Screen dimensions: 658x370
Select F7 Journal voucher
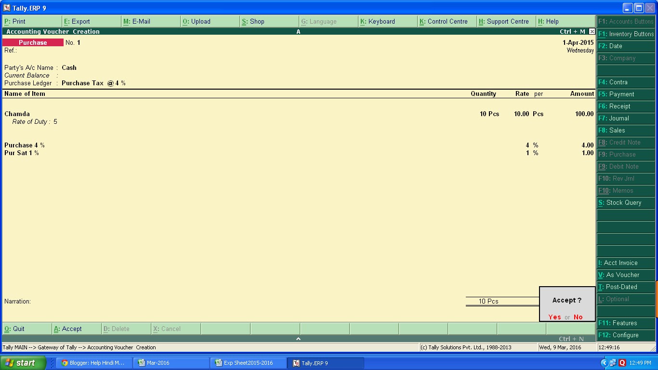click(626, 118)
